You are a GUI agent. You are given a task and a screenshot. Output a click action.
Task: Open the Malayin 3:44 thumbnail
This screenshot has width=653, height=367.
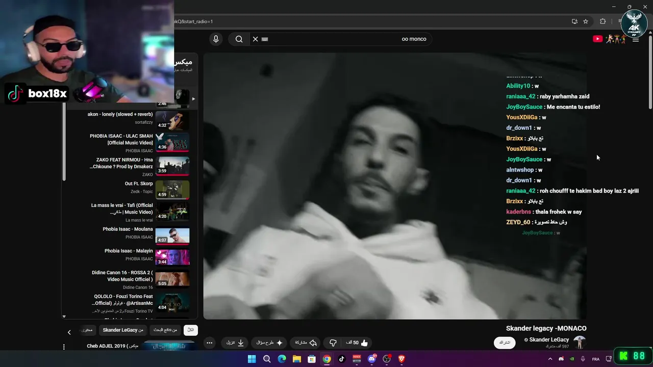coord(172,257)
